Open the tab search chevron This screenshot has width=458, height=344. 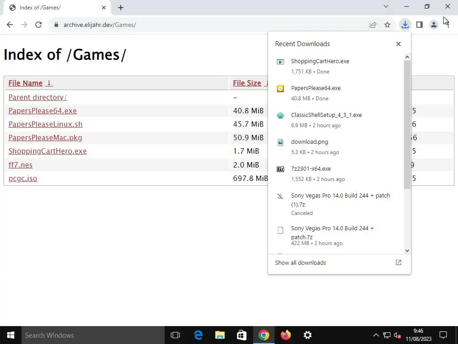[x=386, y=6]
